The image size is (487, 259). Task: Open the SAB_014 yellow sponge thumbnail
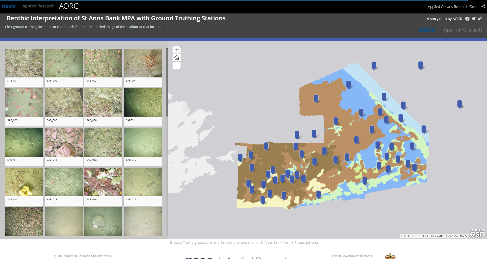24,182
